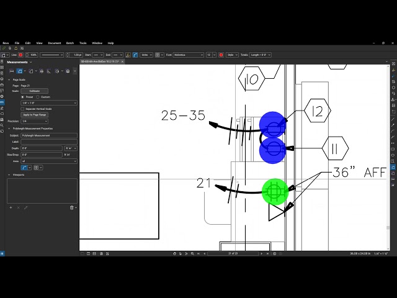This screenshot has width=397, height=298.
Task: Click the line width field 1.00 pt
Action: 76,55
